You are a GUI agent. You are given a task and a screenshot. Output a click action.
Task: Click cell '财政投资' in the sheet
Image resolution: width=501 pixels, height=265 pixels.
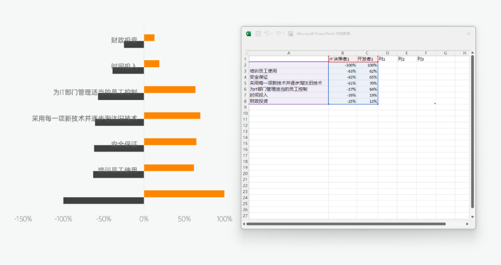point(289,101)
